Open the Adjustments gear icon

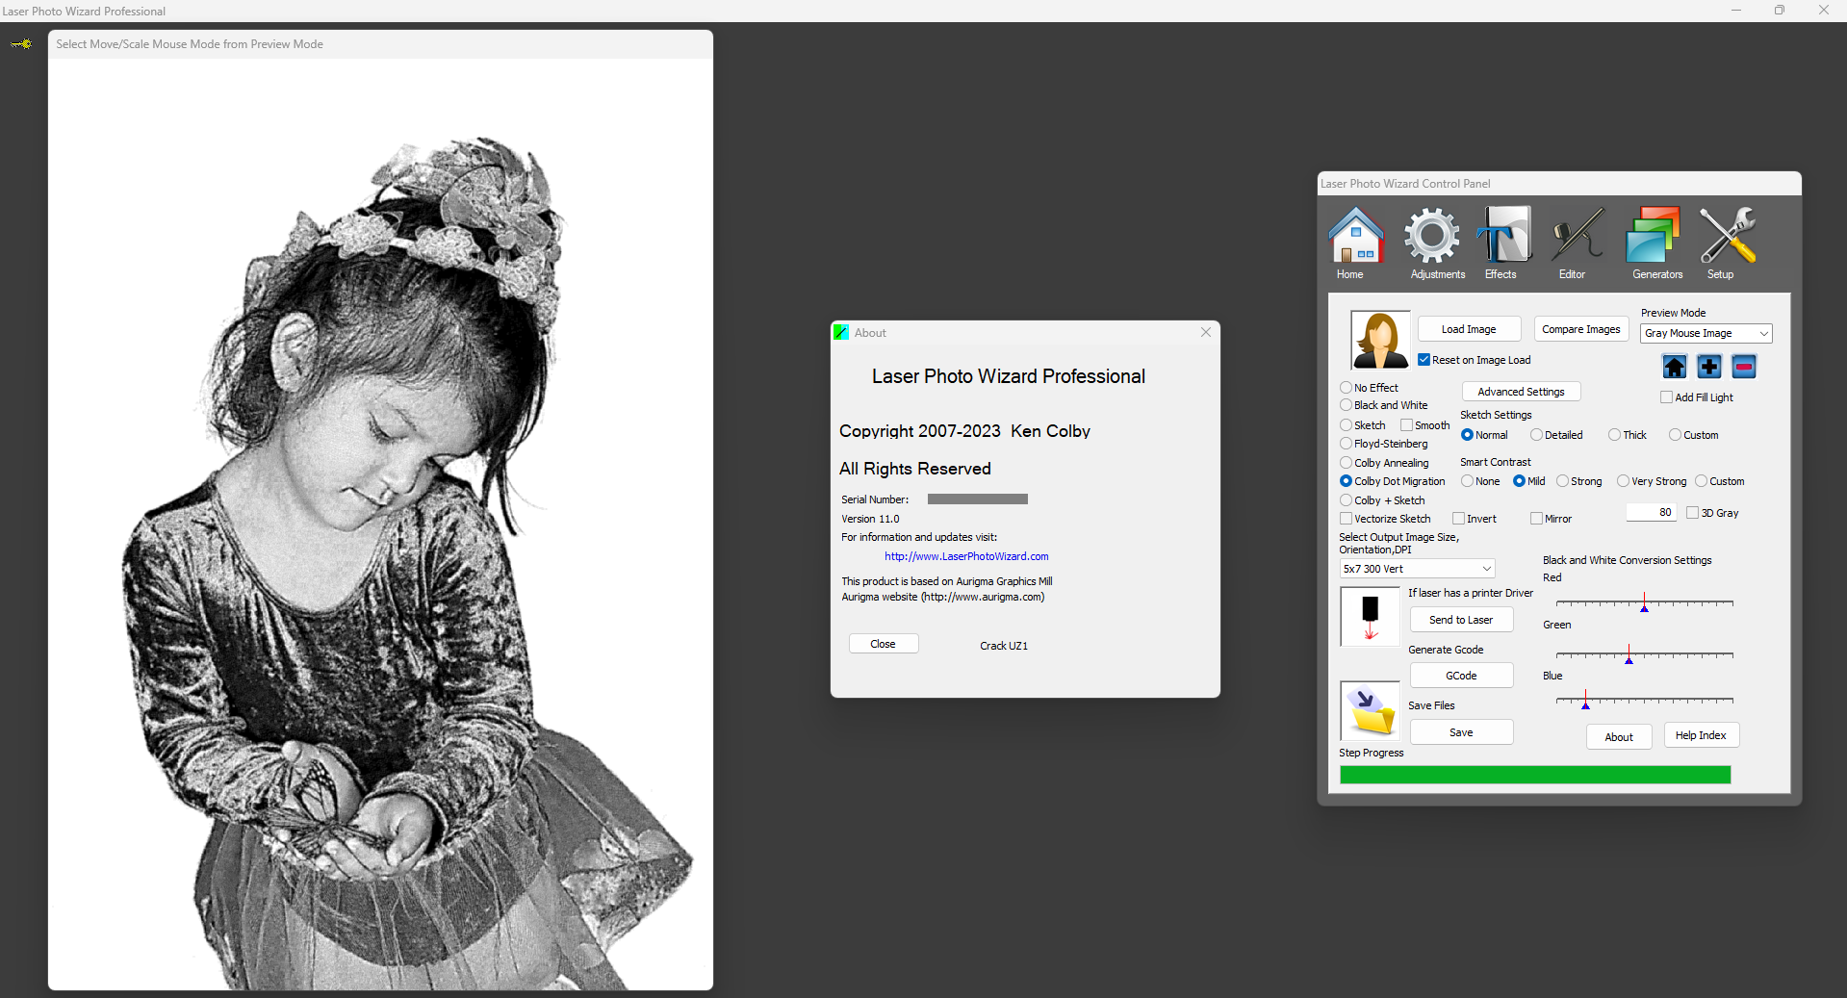[x=1432, y=235]
